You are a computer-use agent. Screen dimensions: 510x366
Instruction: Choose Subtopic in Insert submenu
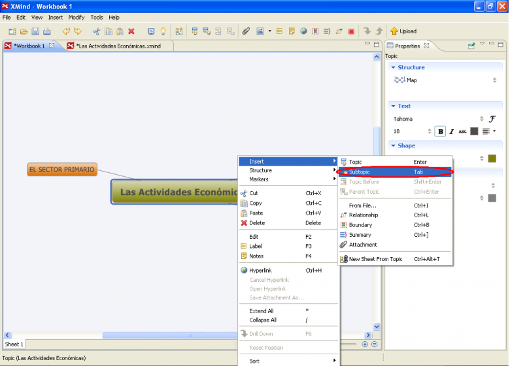[395, 172]
